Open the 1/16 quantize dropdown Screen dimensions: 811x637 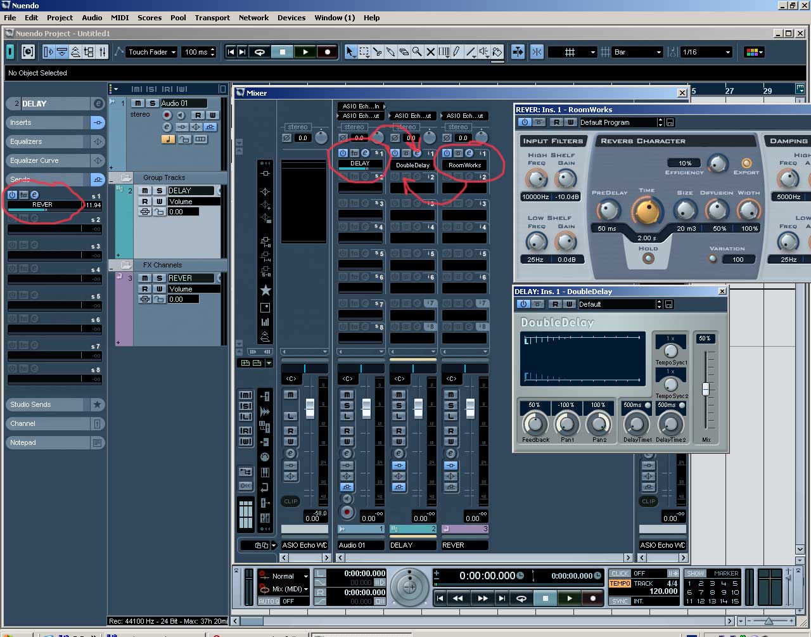pyautogui.click(x=706, y=52)
